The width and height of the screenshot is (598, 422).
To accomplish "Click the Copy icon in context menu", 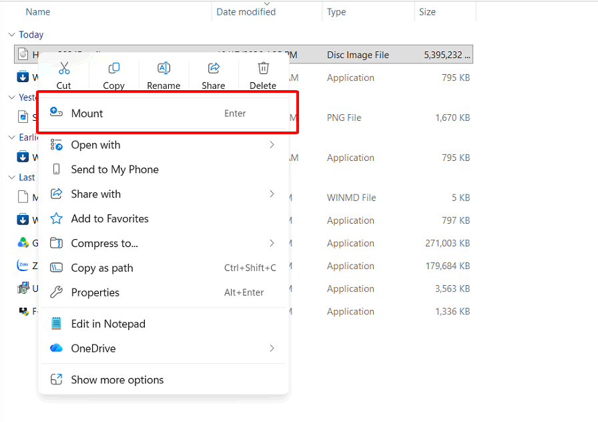I will (x=114, y=68).
